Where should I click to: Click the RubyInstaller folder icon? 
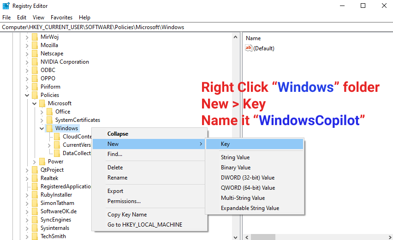[x=35, y=195]
